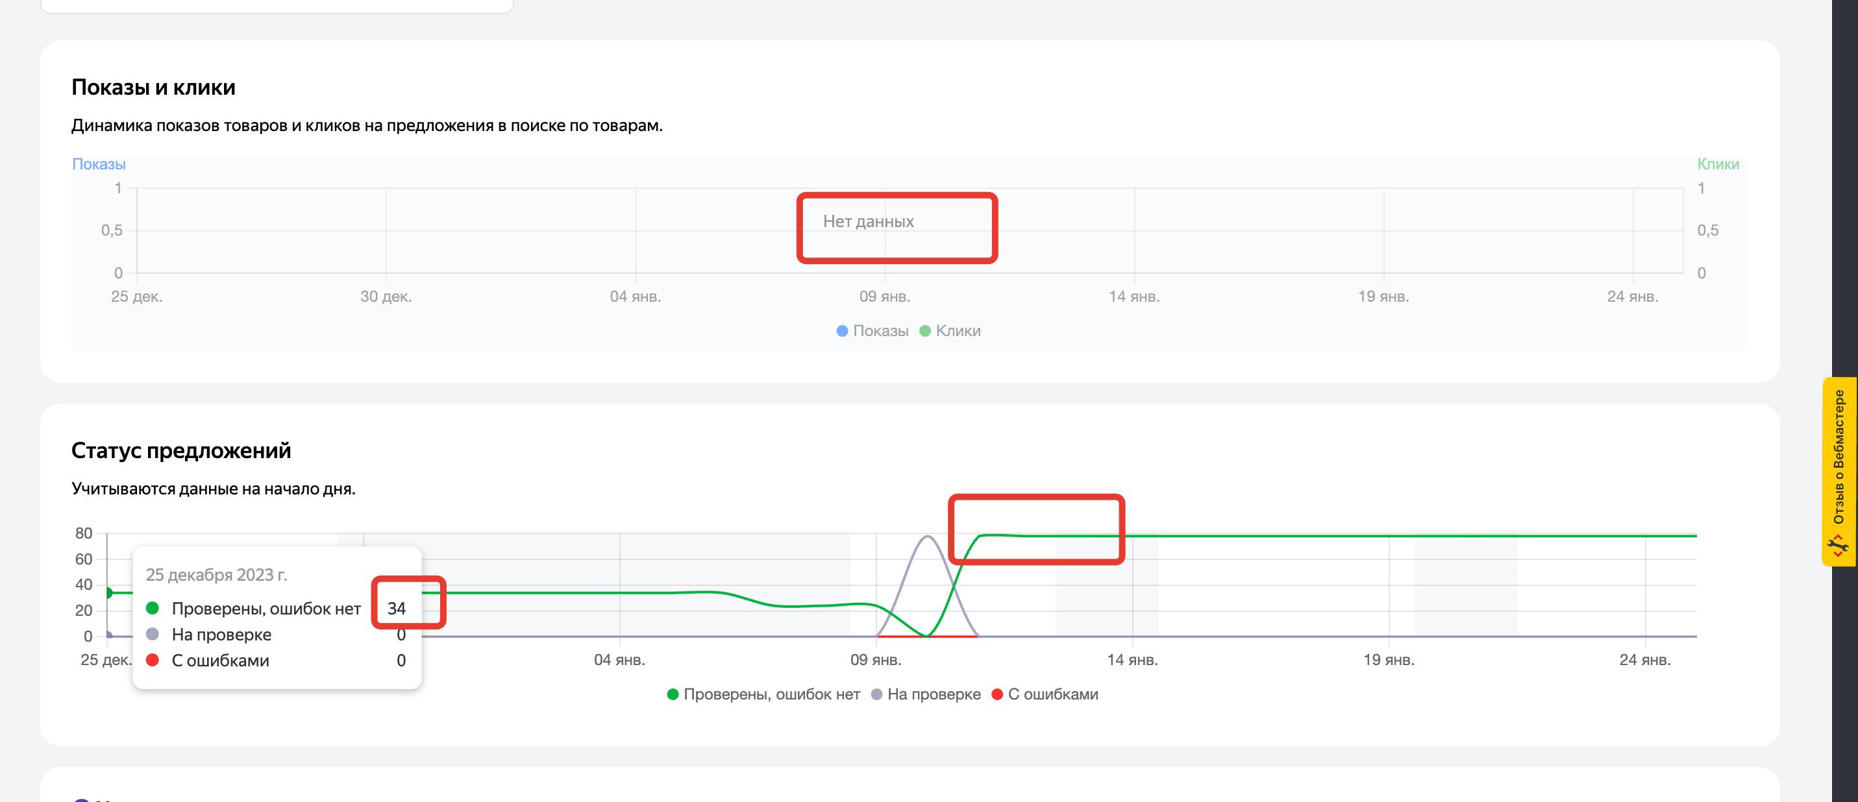Click the green dot next to Проверены in the tooltip
Image resolution: width=1858 pixels, height=802 pixels.
click(x=152, y=608)
